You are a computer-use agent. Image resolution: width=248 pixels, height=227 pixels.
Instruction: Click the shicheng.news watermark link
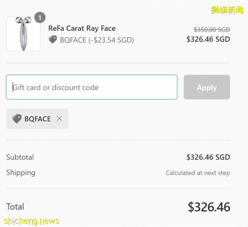click(32, 221)
